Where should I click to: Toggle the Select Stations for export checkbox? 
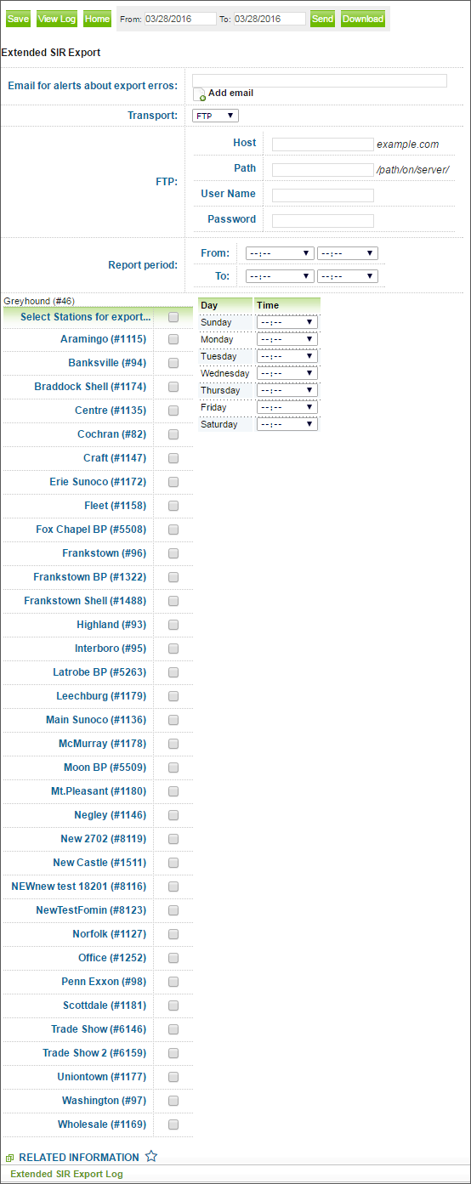tap(173, 317)
